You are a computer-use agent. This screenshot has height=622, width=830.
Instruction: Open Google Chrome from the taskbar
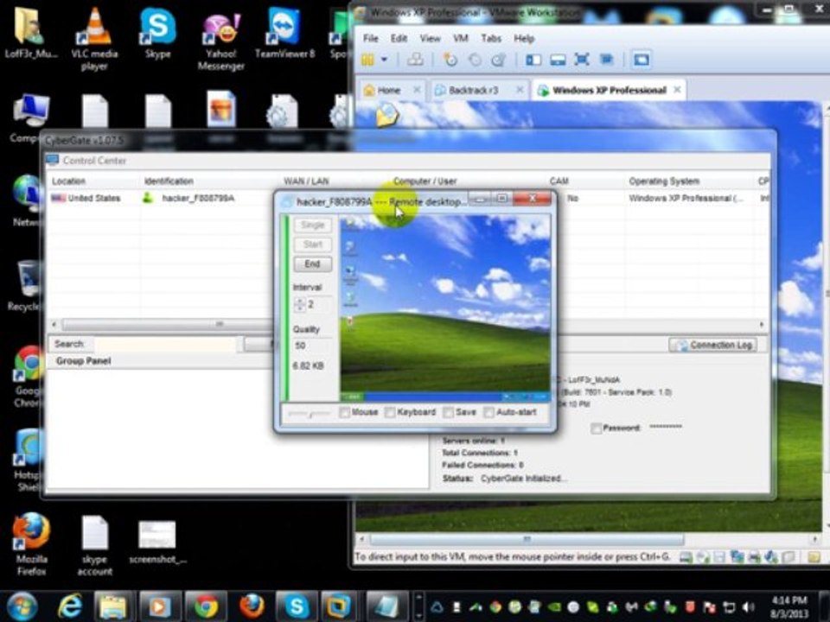(206, 606)
